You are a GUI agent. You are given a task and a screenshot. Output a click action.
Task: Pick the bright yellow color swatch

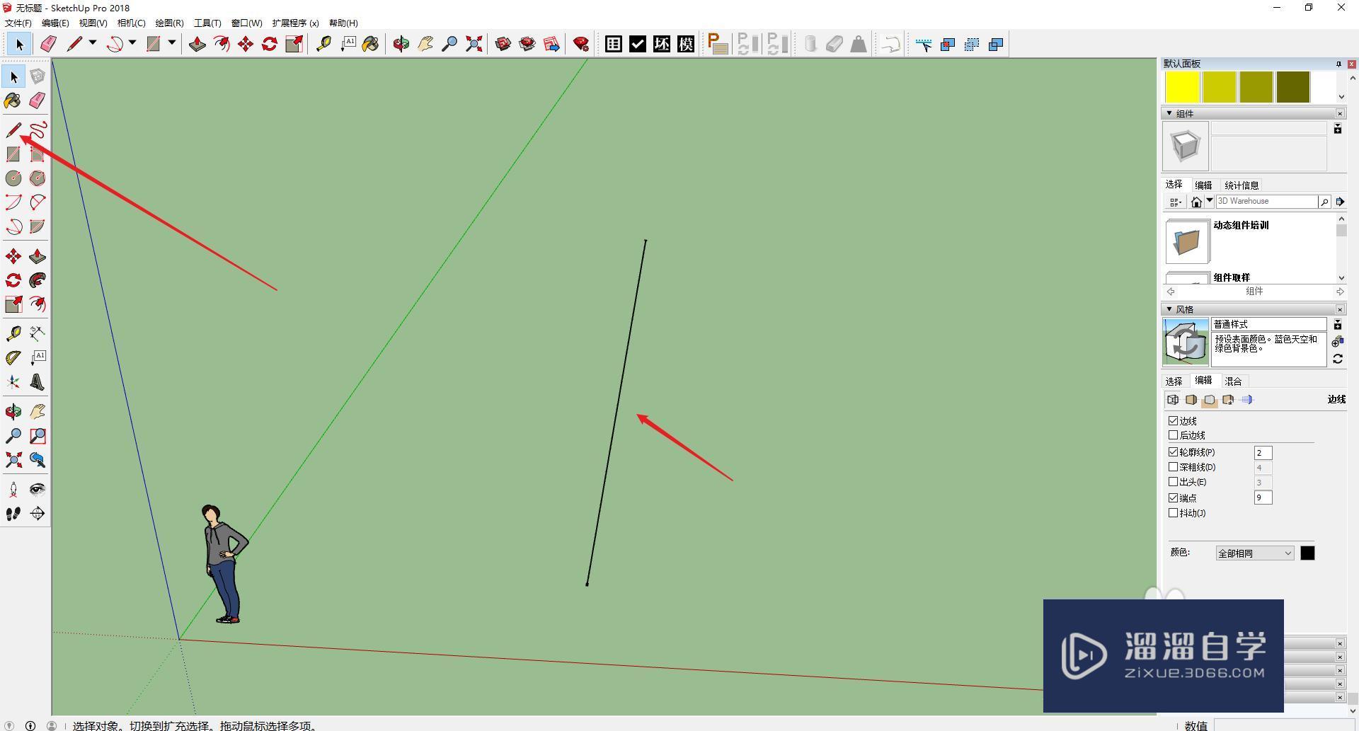1183,87
